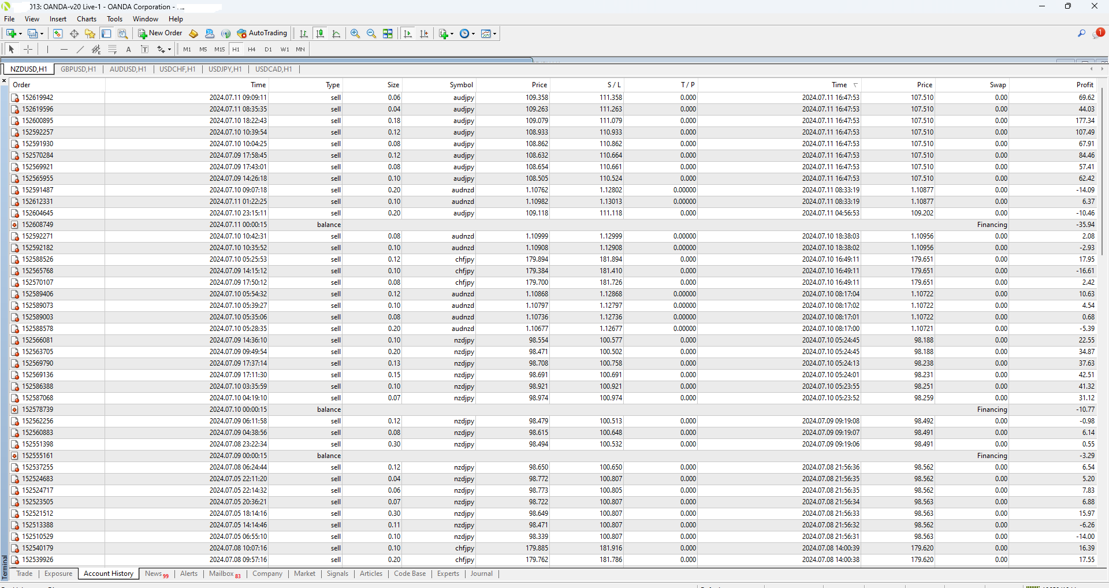The width and height of the screenshot is (1109, 588).
Task: Toggle Chart Shift
Action: [x=424, y=34]
